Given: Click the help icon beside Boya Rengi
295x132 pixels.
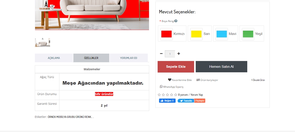Looking at the screenshot, I should pyautogui.click(x=176, y=21).
